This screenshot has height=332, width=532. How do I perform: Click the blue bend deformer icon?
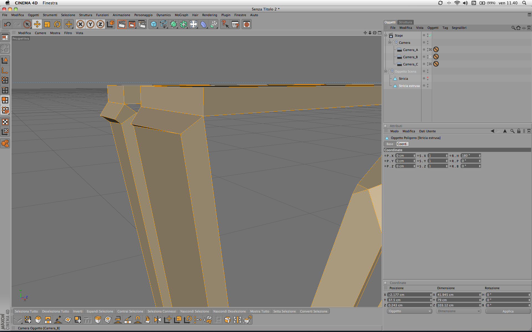(x=204, y=24)
